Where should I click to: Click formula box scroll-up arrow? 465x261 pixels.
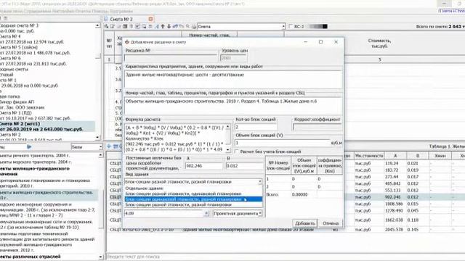pos(227,127)
